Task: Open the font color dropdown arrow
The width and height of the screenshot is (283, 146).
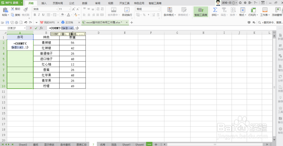Action: 71,15
